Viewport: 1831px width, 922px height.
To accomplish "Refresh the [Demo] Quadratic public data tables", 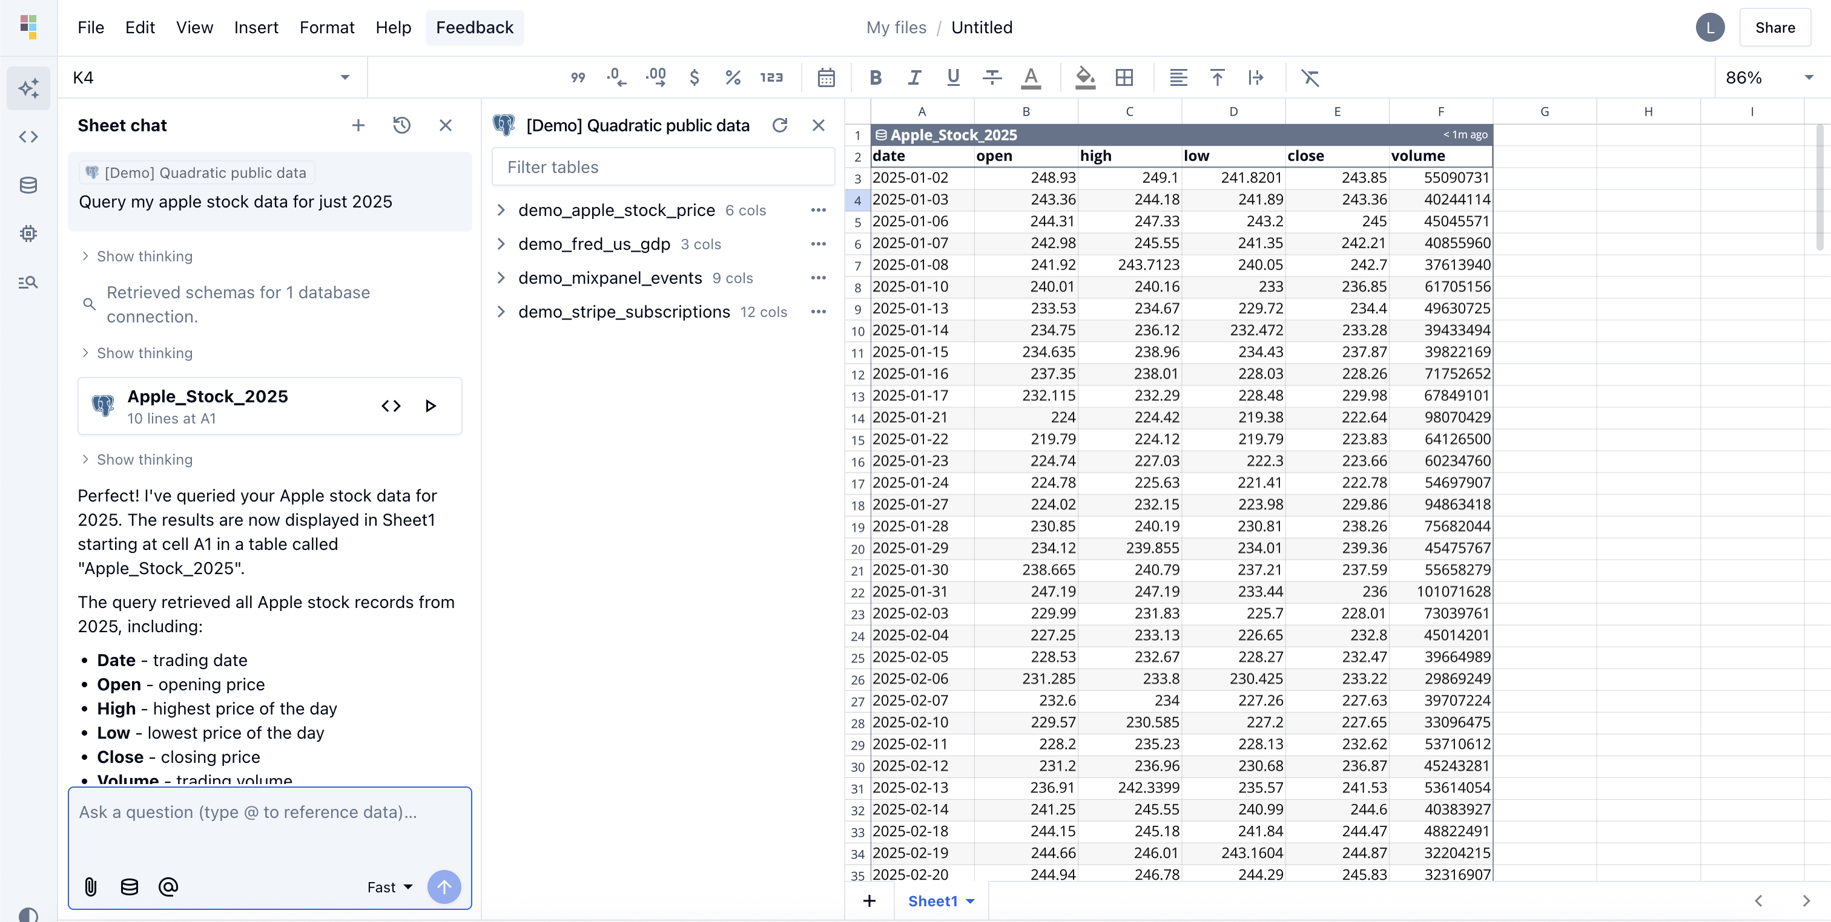I will pyautogui.click(x=780, y=124).
